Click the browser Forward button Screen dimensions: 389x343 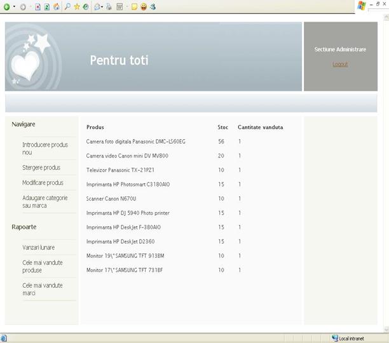[23, 6]
